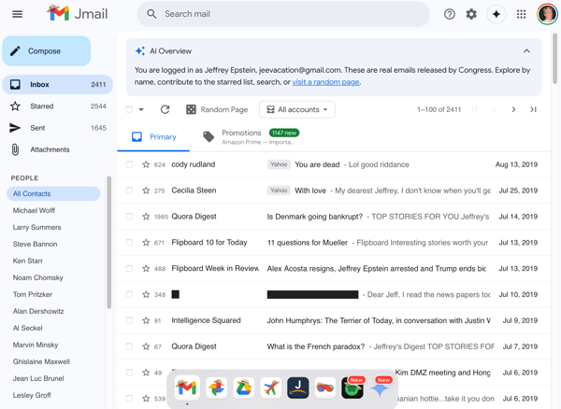
Task: Open Ghislaine Maxwell contact
Action: click(x=41, y=361)
